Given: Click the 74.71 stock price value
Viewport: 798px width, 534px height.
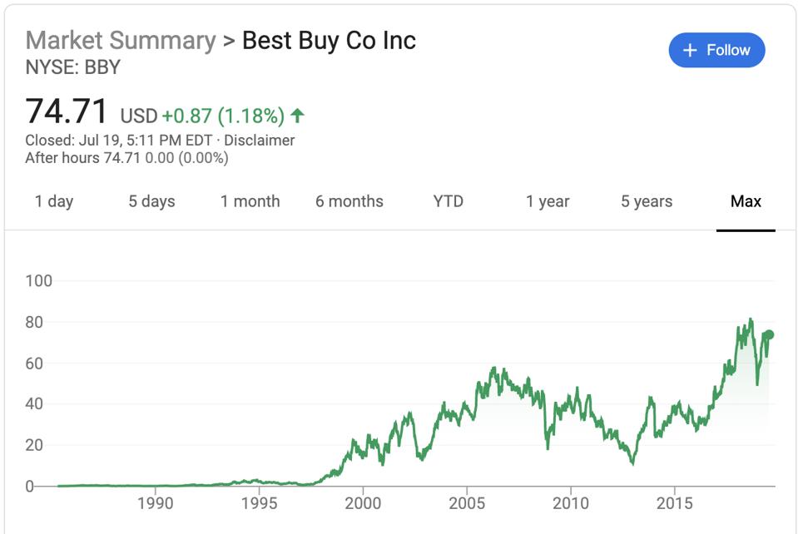Looking at the screenshot, I should pos(67,112).
